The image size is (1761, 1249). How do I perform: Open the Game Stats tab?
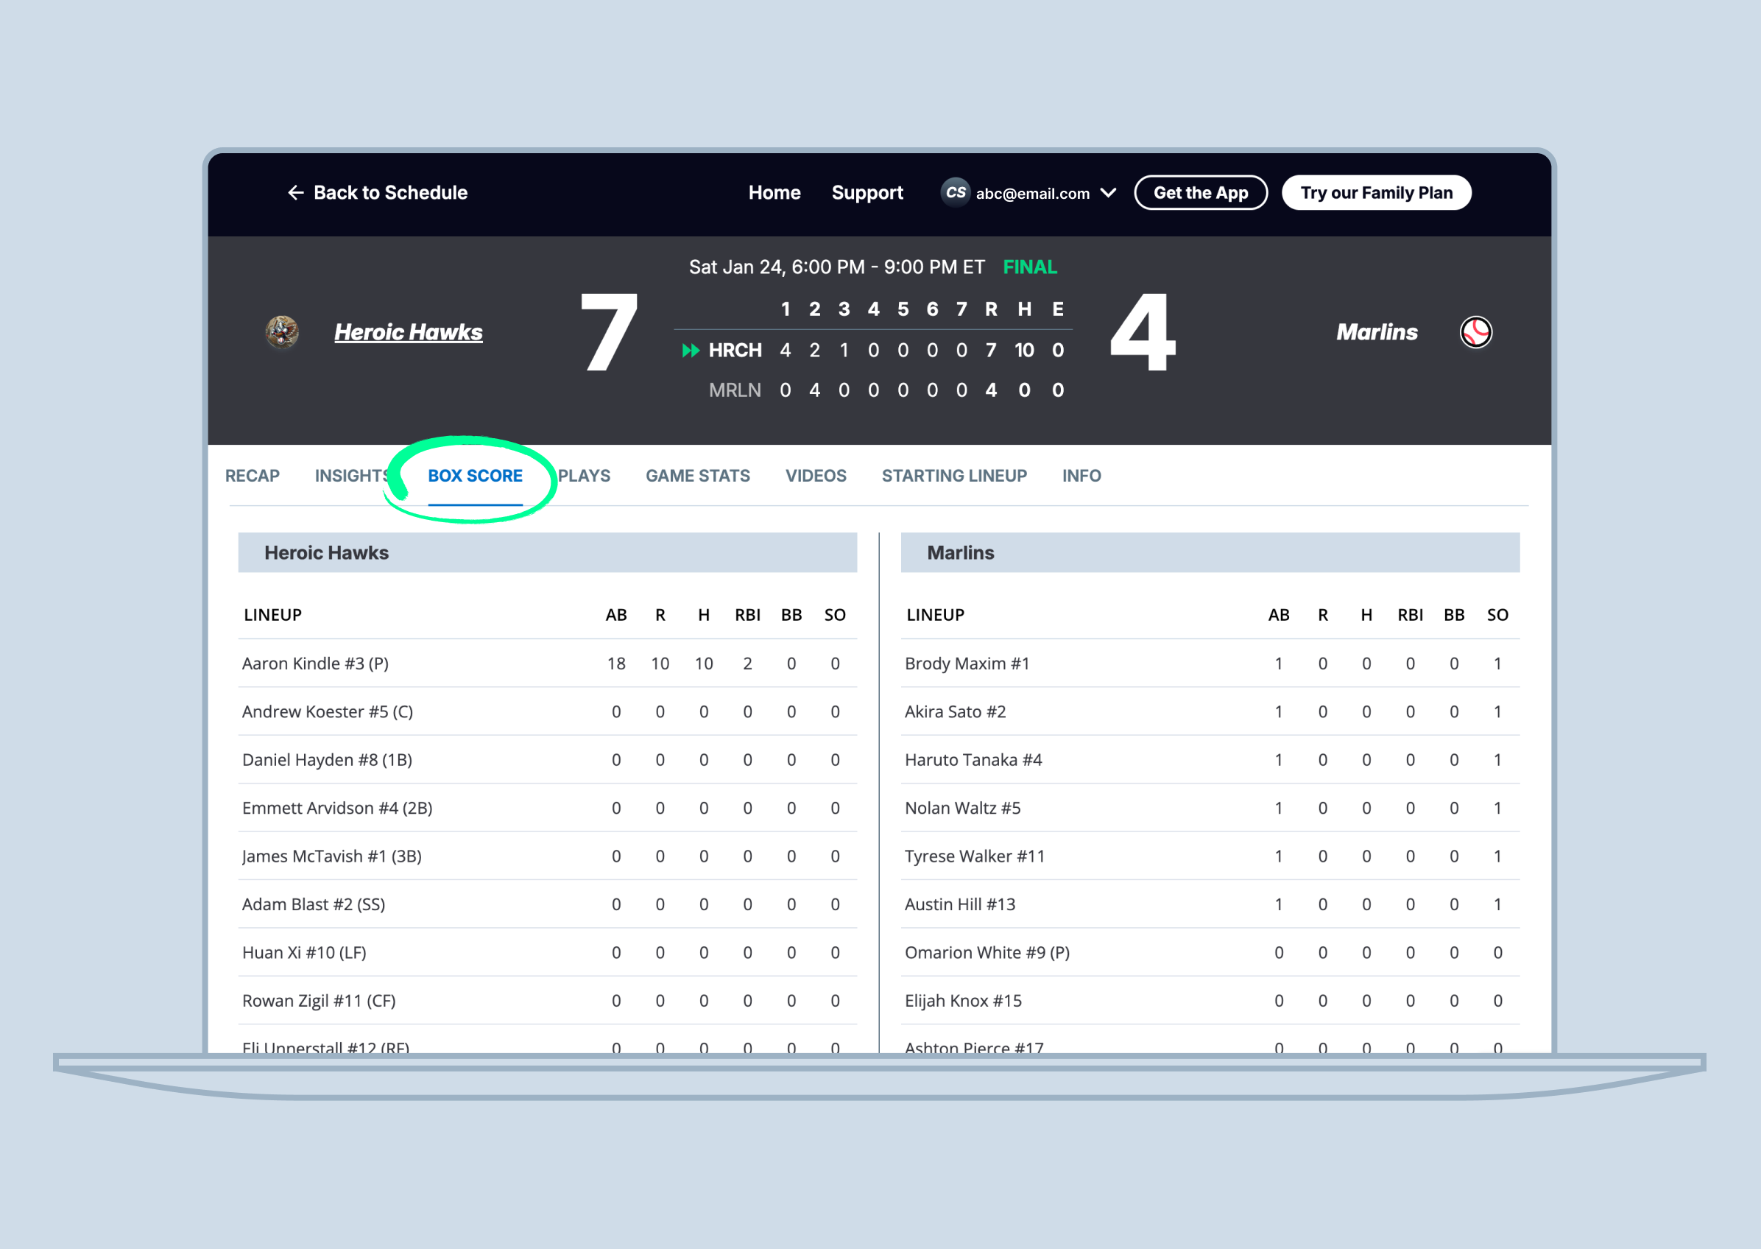697,476
